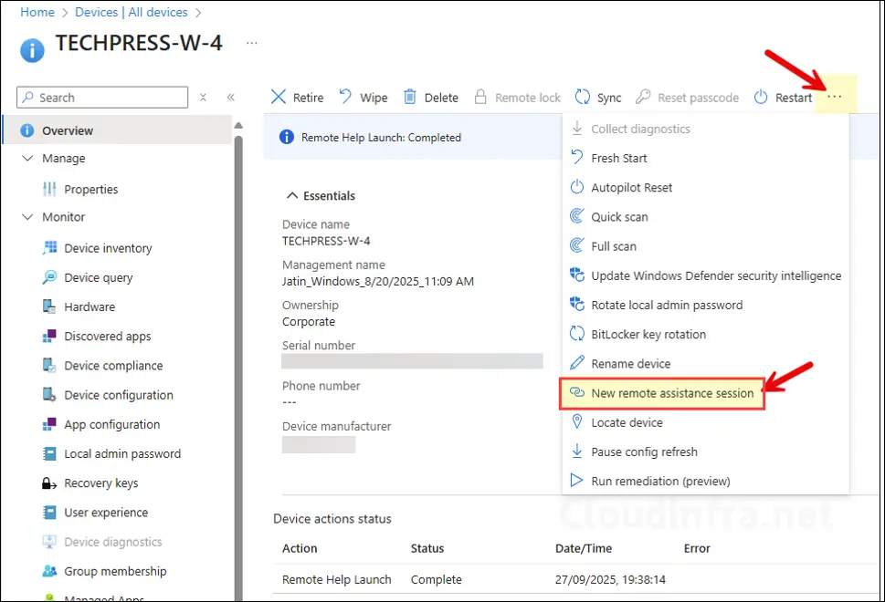
Task: Click the Delete trash can icon
Action: [410, 98]
